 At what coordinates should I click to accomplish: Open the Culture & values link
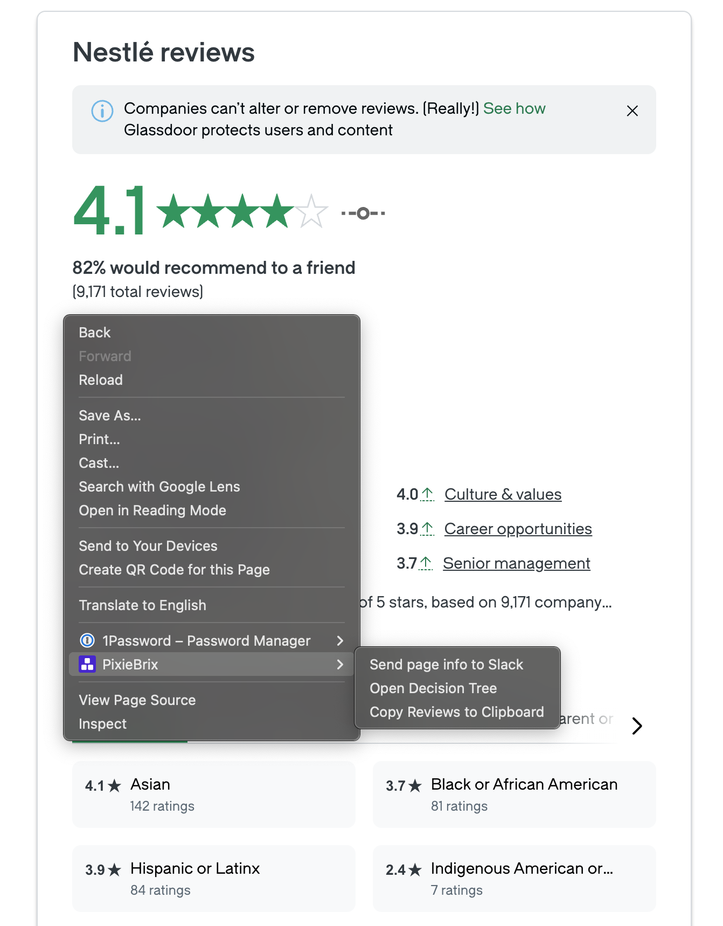coord(503,494)
